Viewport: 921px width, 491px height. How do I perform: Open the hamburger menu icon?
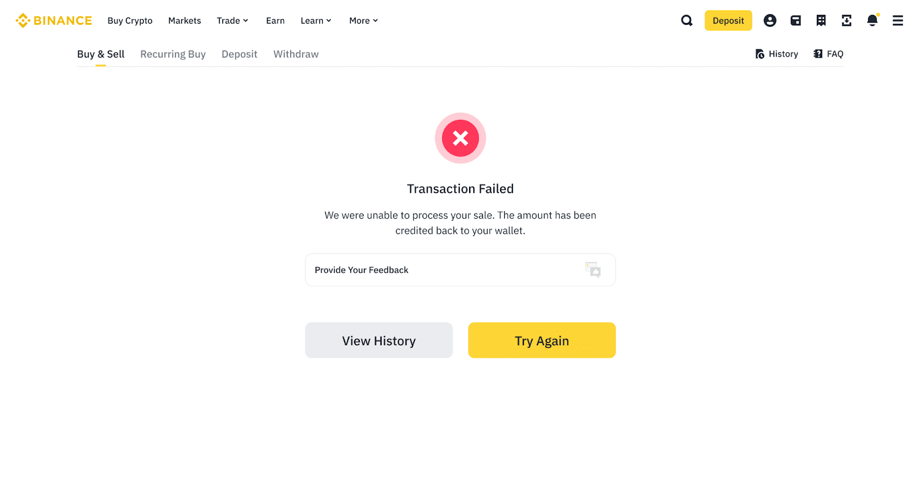pos(898,21)
